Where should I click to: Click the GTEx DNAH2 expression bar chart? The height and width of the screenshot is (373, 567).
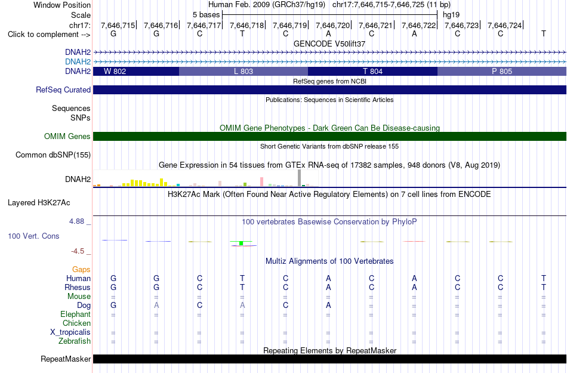(206, 178)
